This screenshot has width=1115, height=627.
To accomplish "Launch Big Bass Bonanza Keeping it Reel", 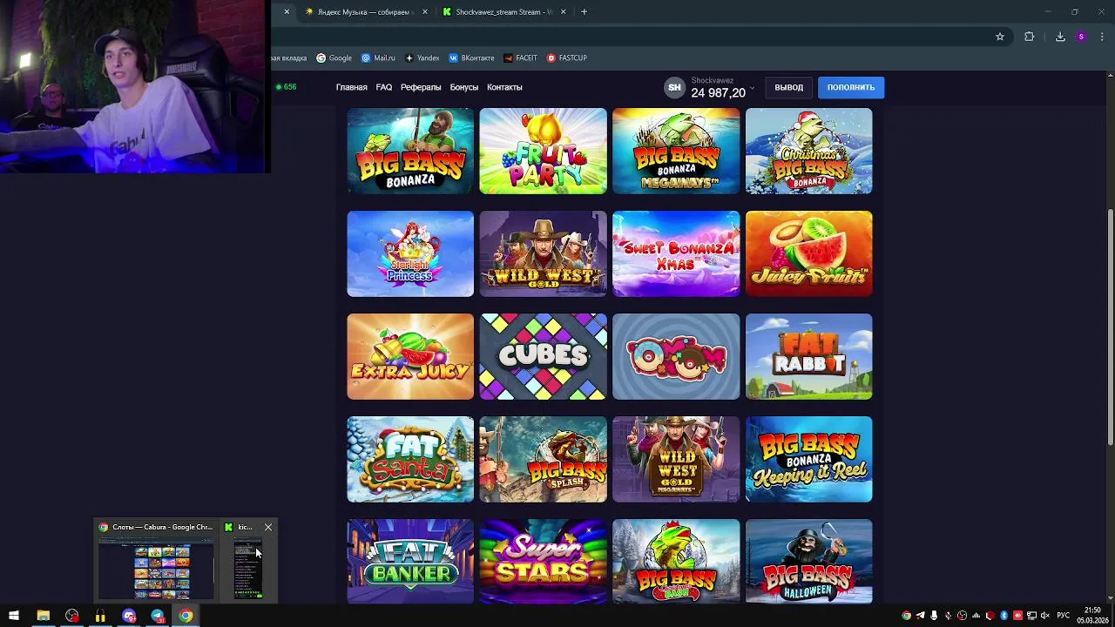I will coord(808,459).
